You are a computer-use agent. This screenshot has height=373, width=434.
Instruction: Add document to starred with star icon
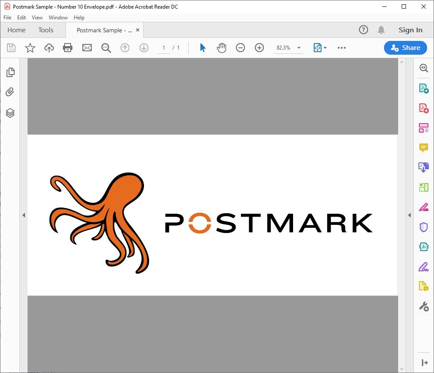(x=30, y=48)
